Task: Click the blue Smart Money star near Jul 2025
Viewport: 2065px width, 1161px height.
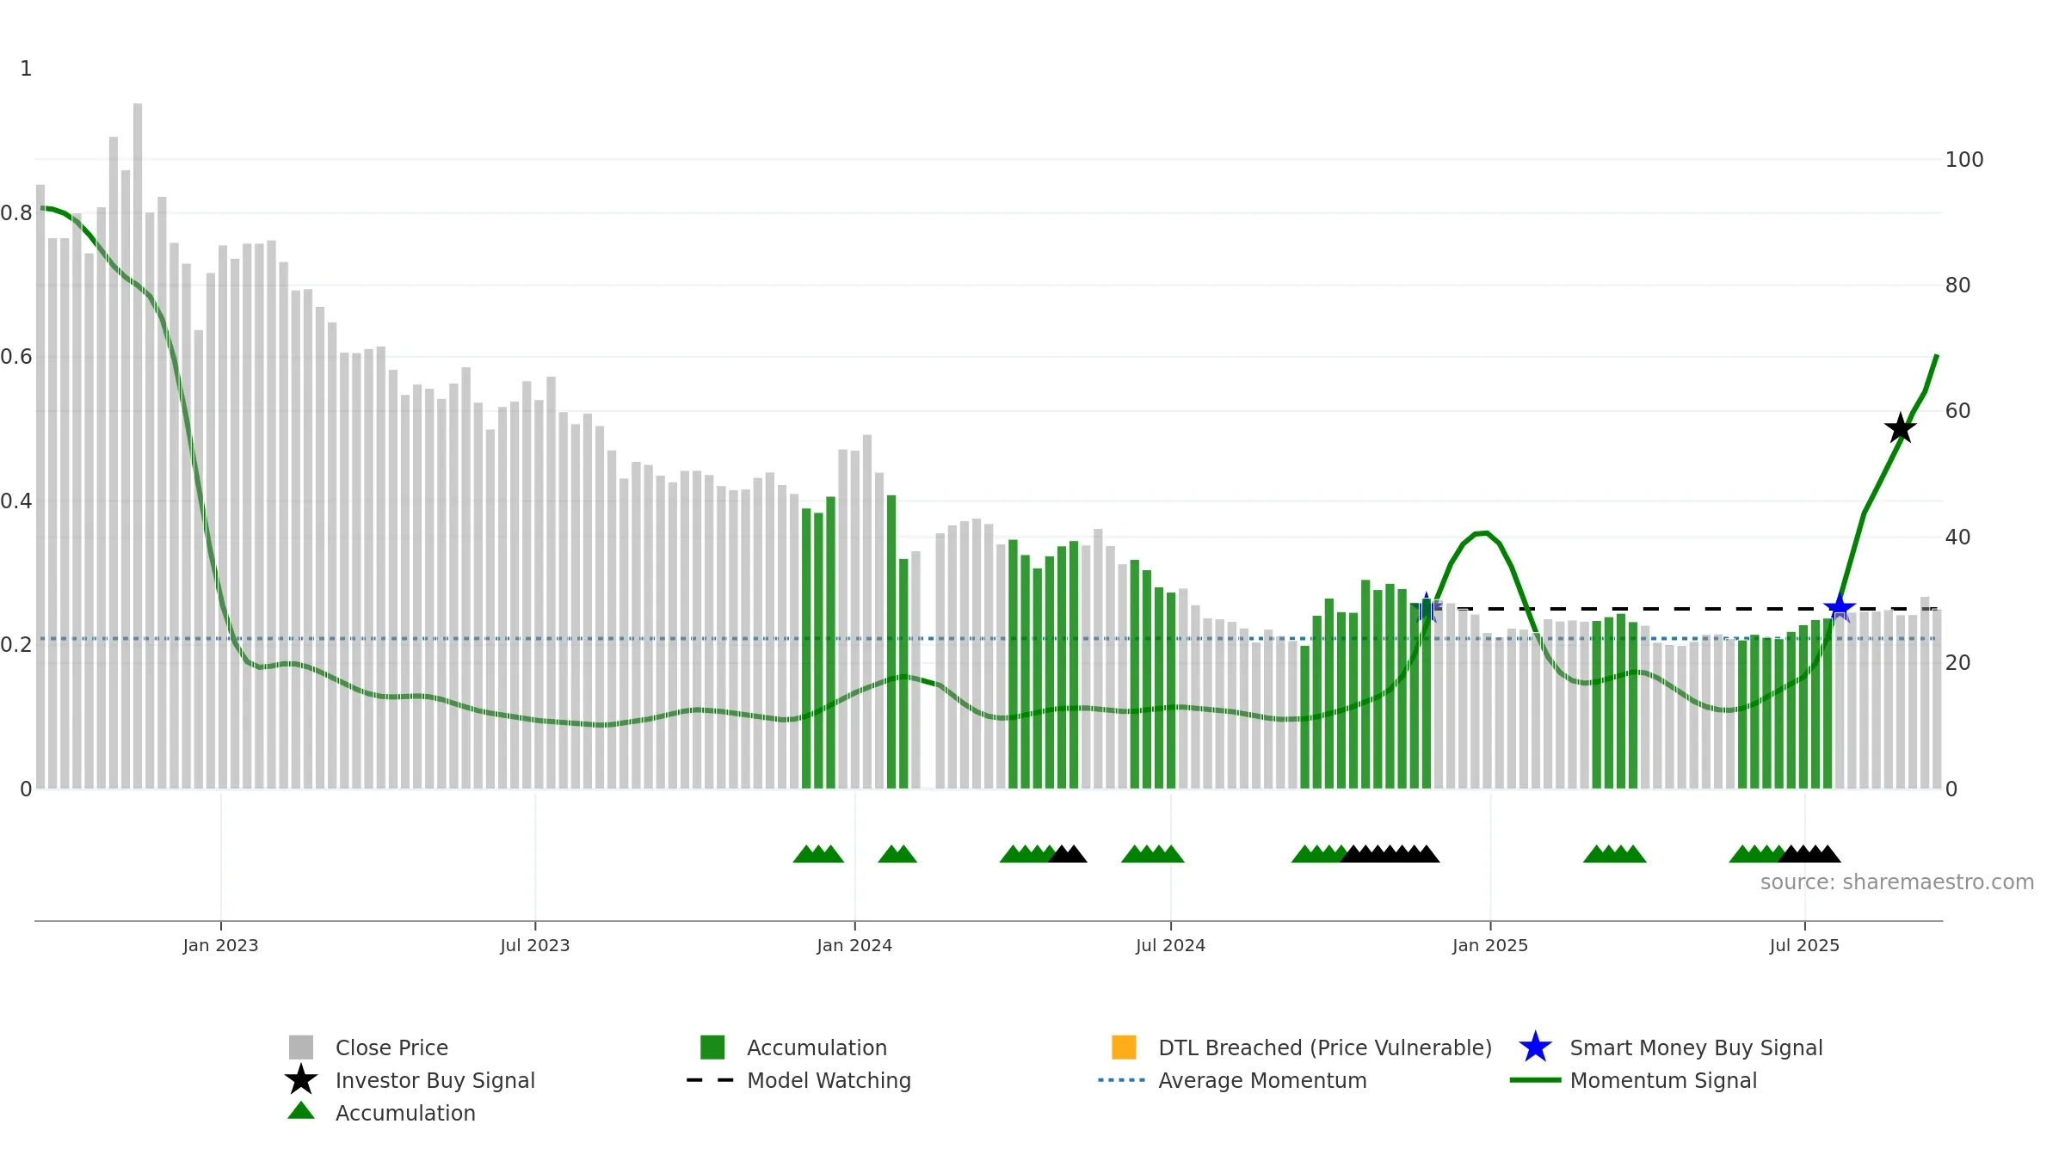Action: tap(1840, 608)
